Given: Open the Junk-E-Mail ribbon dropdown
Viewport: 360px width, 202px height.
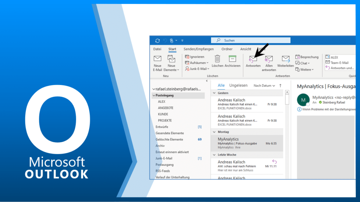Looking at the screenshot, I should pos(197,69).
